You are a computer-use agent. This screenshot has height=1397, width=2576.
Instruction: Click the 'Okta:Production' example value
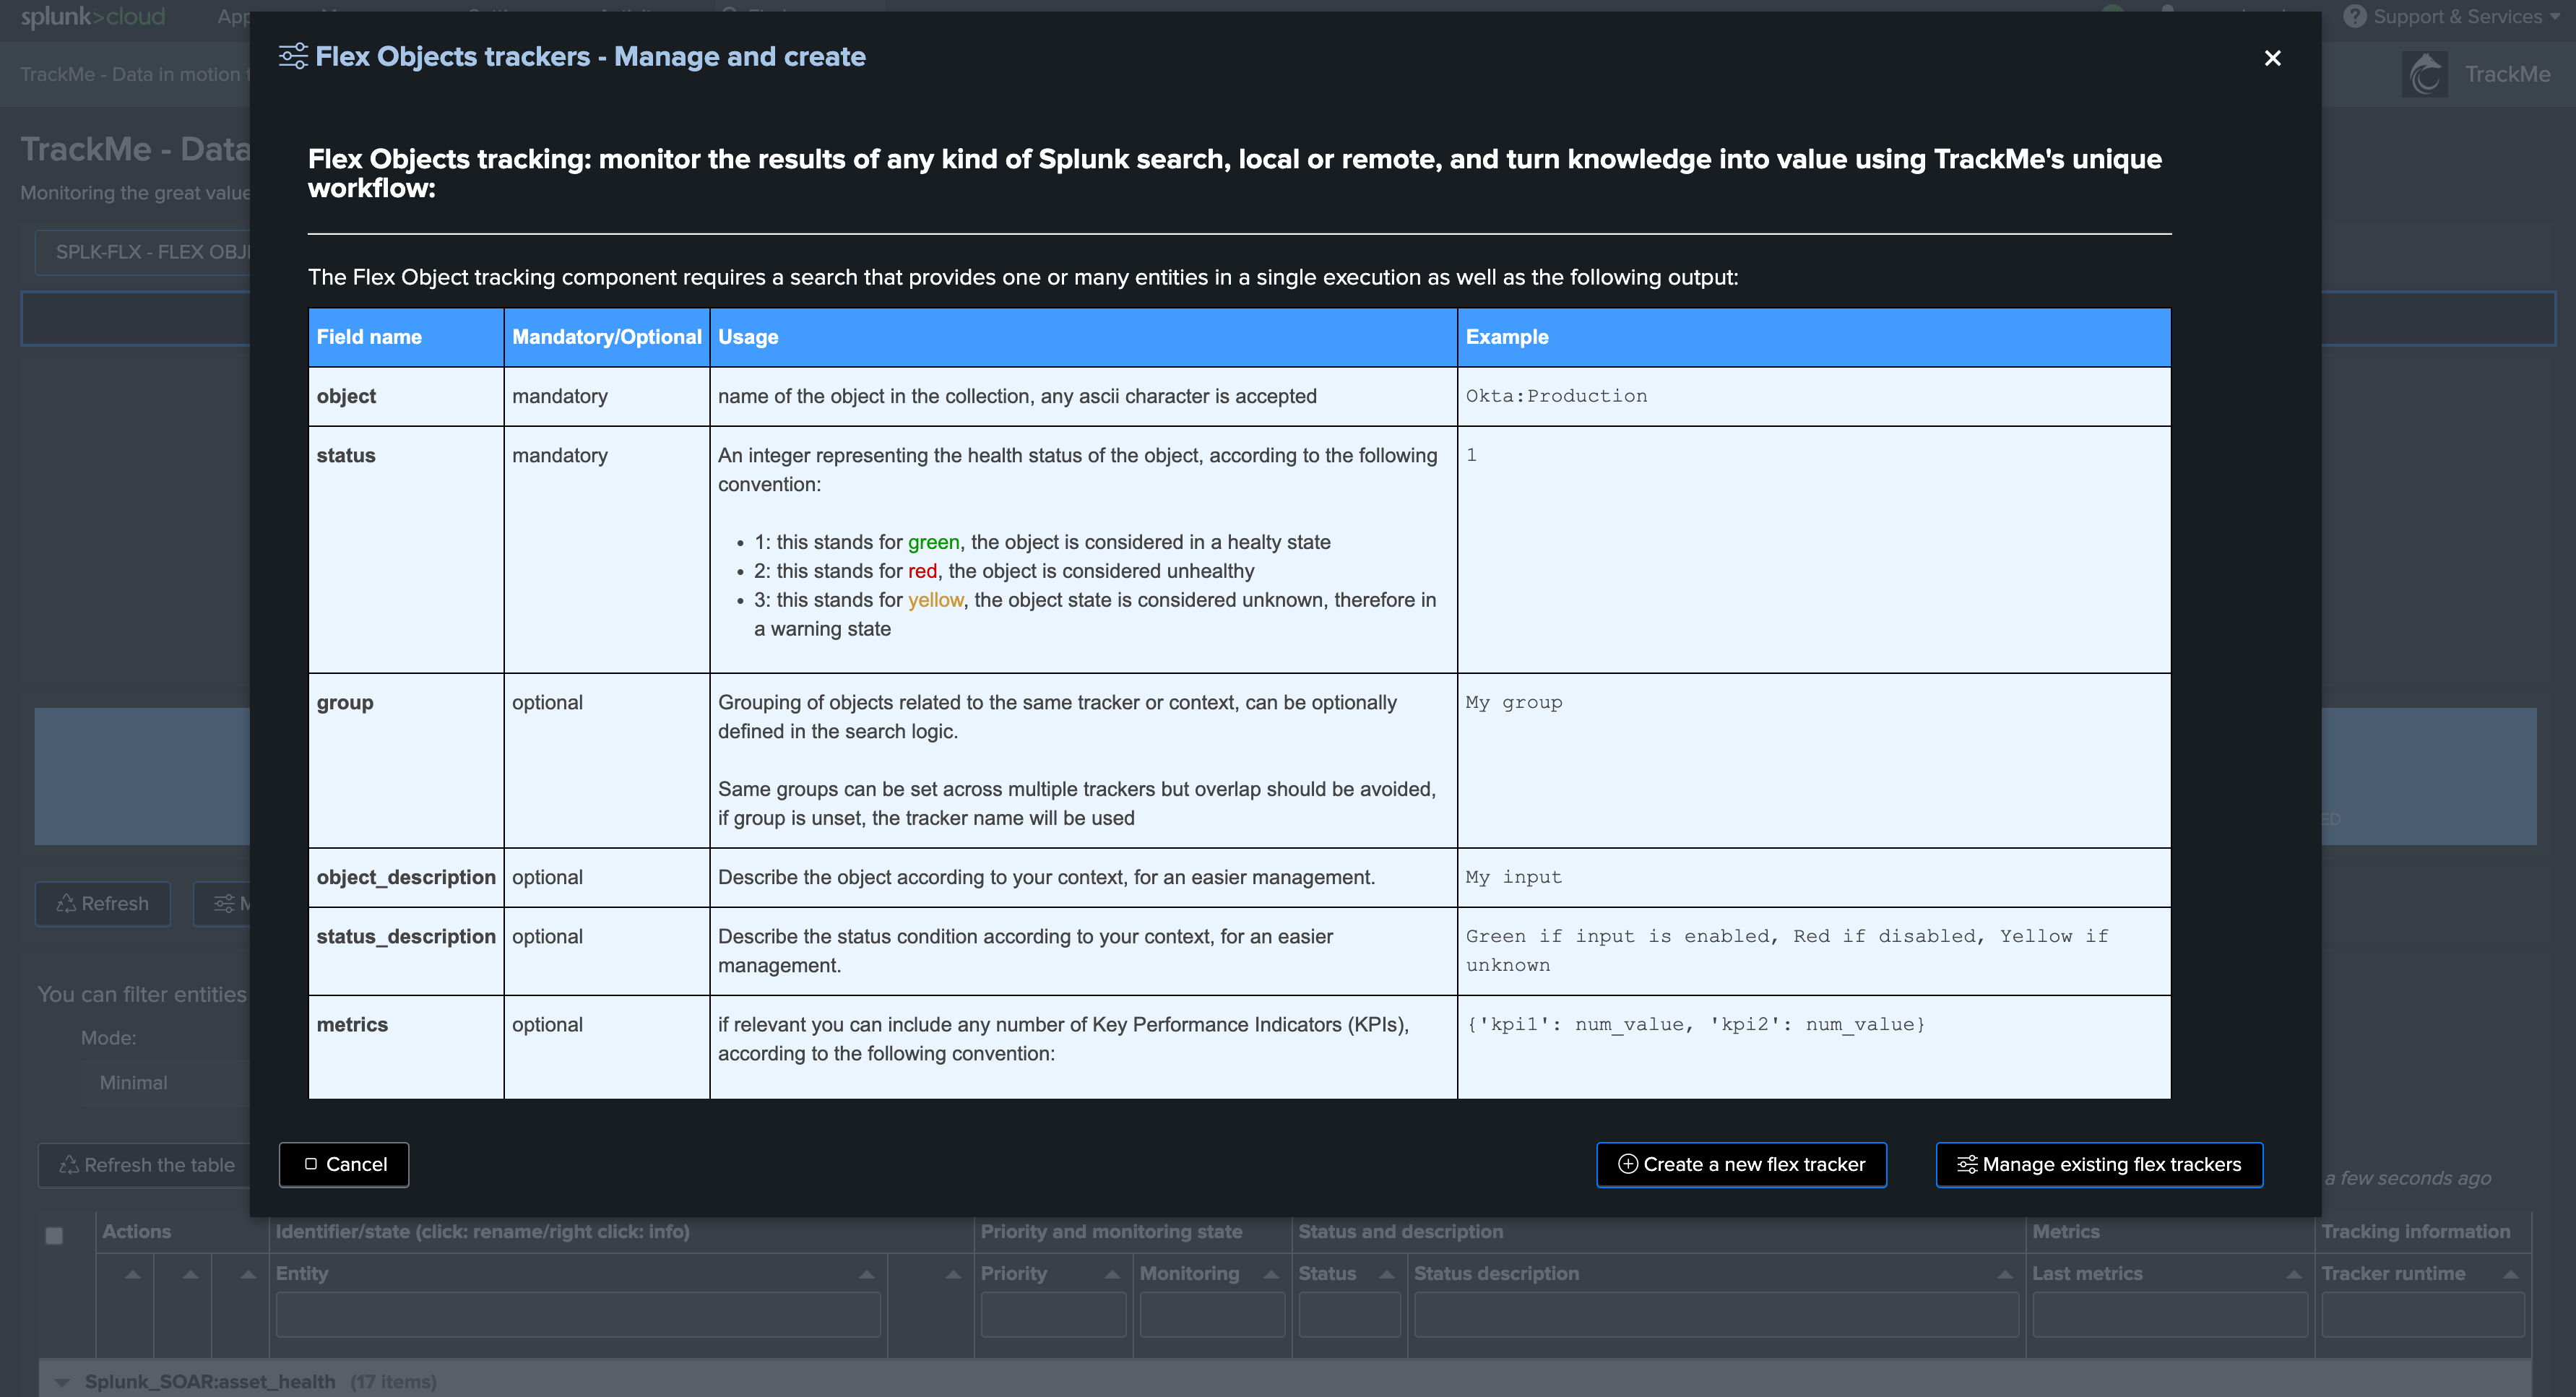[x=1556, y=396]
